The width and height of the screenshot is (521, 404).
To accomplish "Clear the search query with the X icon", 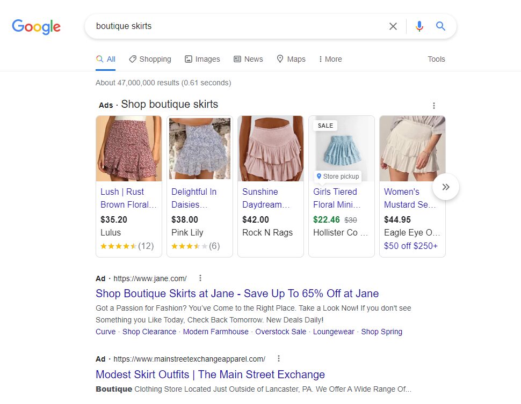I will (x=393, y=26).
